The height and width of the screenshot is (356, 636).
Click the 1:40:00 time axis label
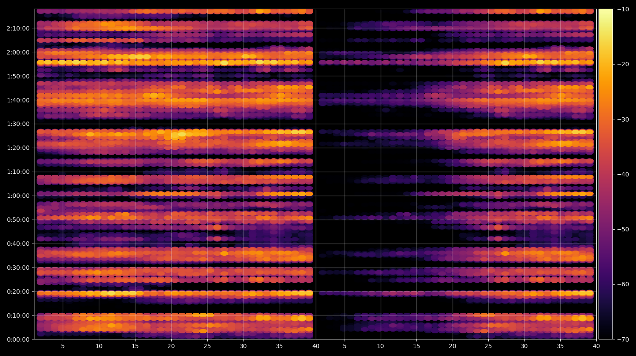coord(18,100)
